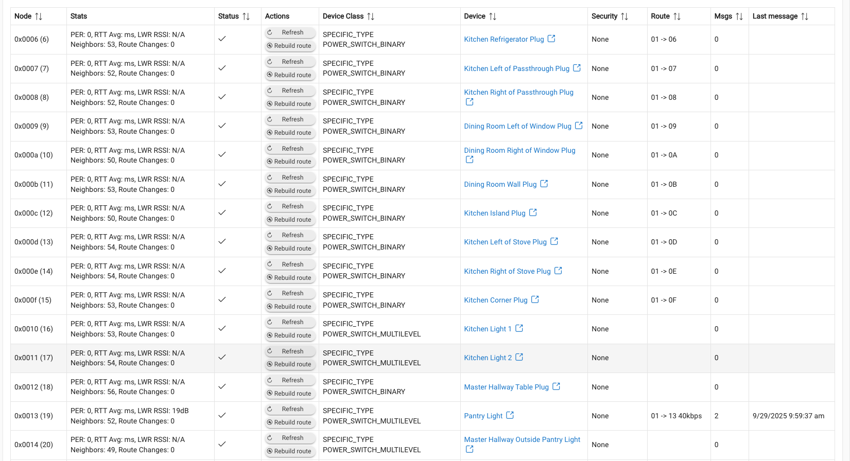Open external link icon beside Kitchen Light 2

pos(519,357)
